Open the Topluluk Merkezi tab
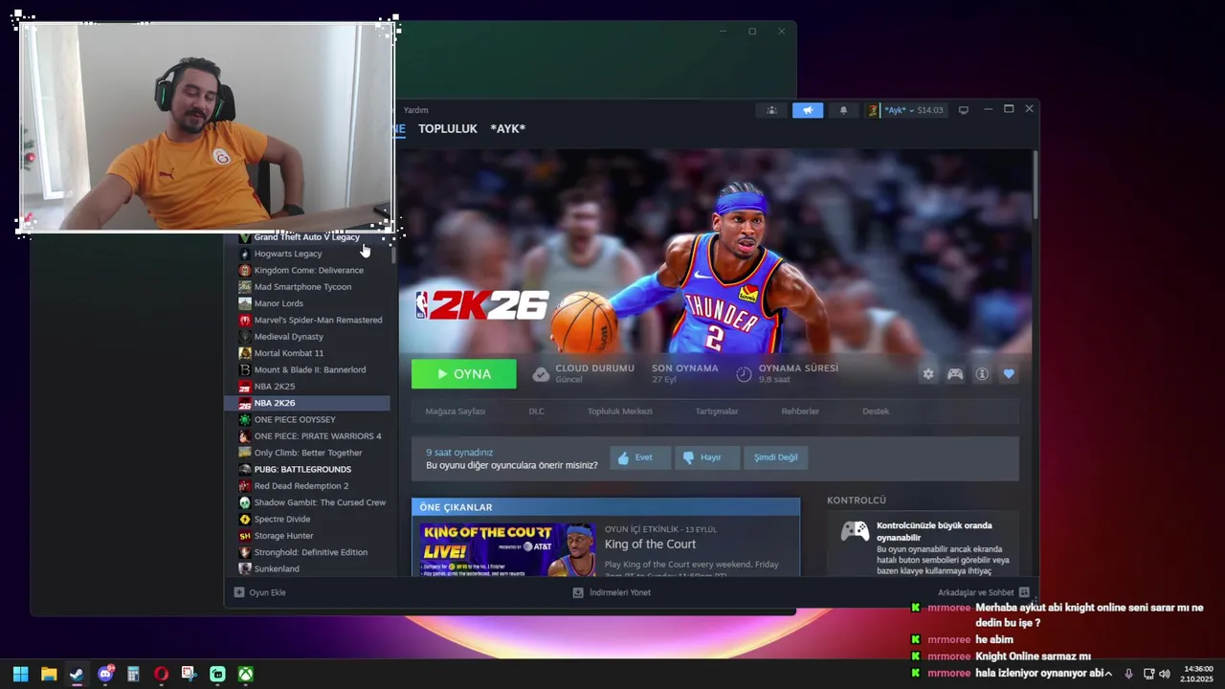The height and width of the screenshot is (689, 1225). pos(619,411)
